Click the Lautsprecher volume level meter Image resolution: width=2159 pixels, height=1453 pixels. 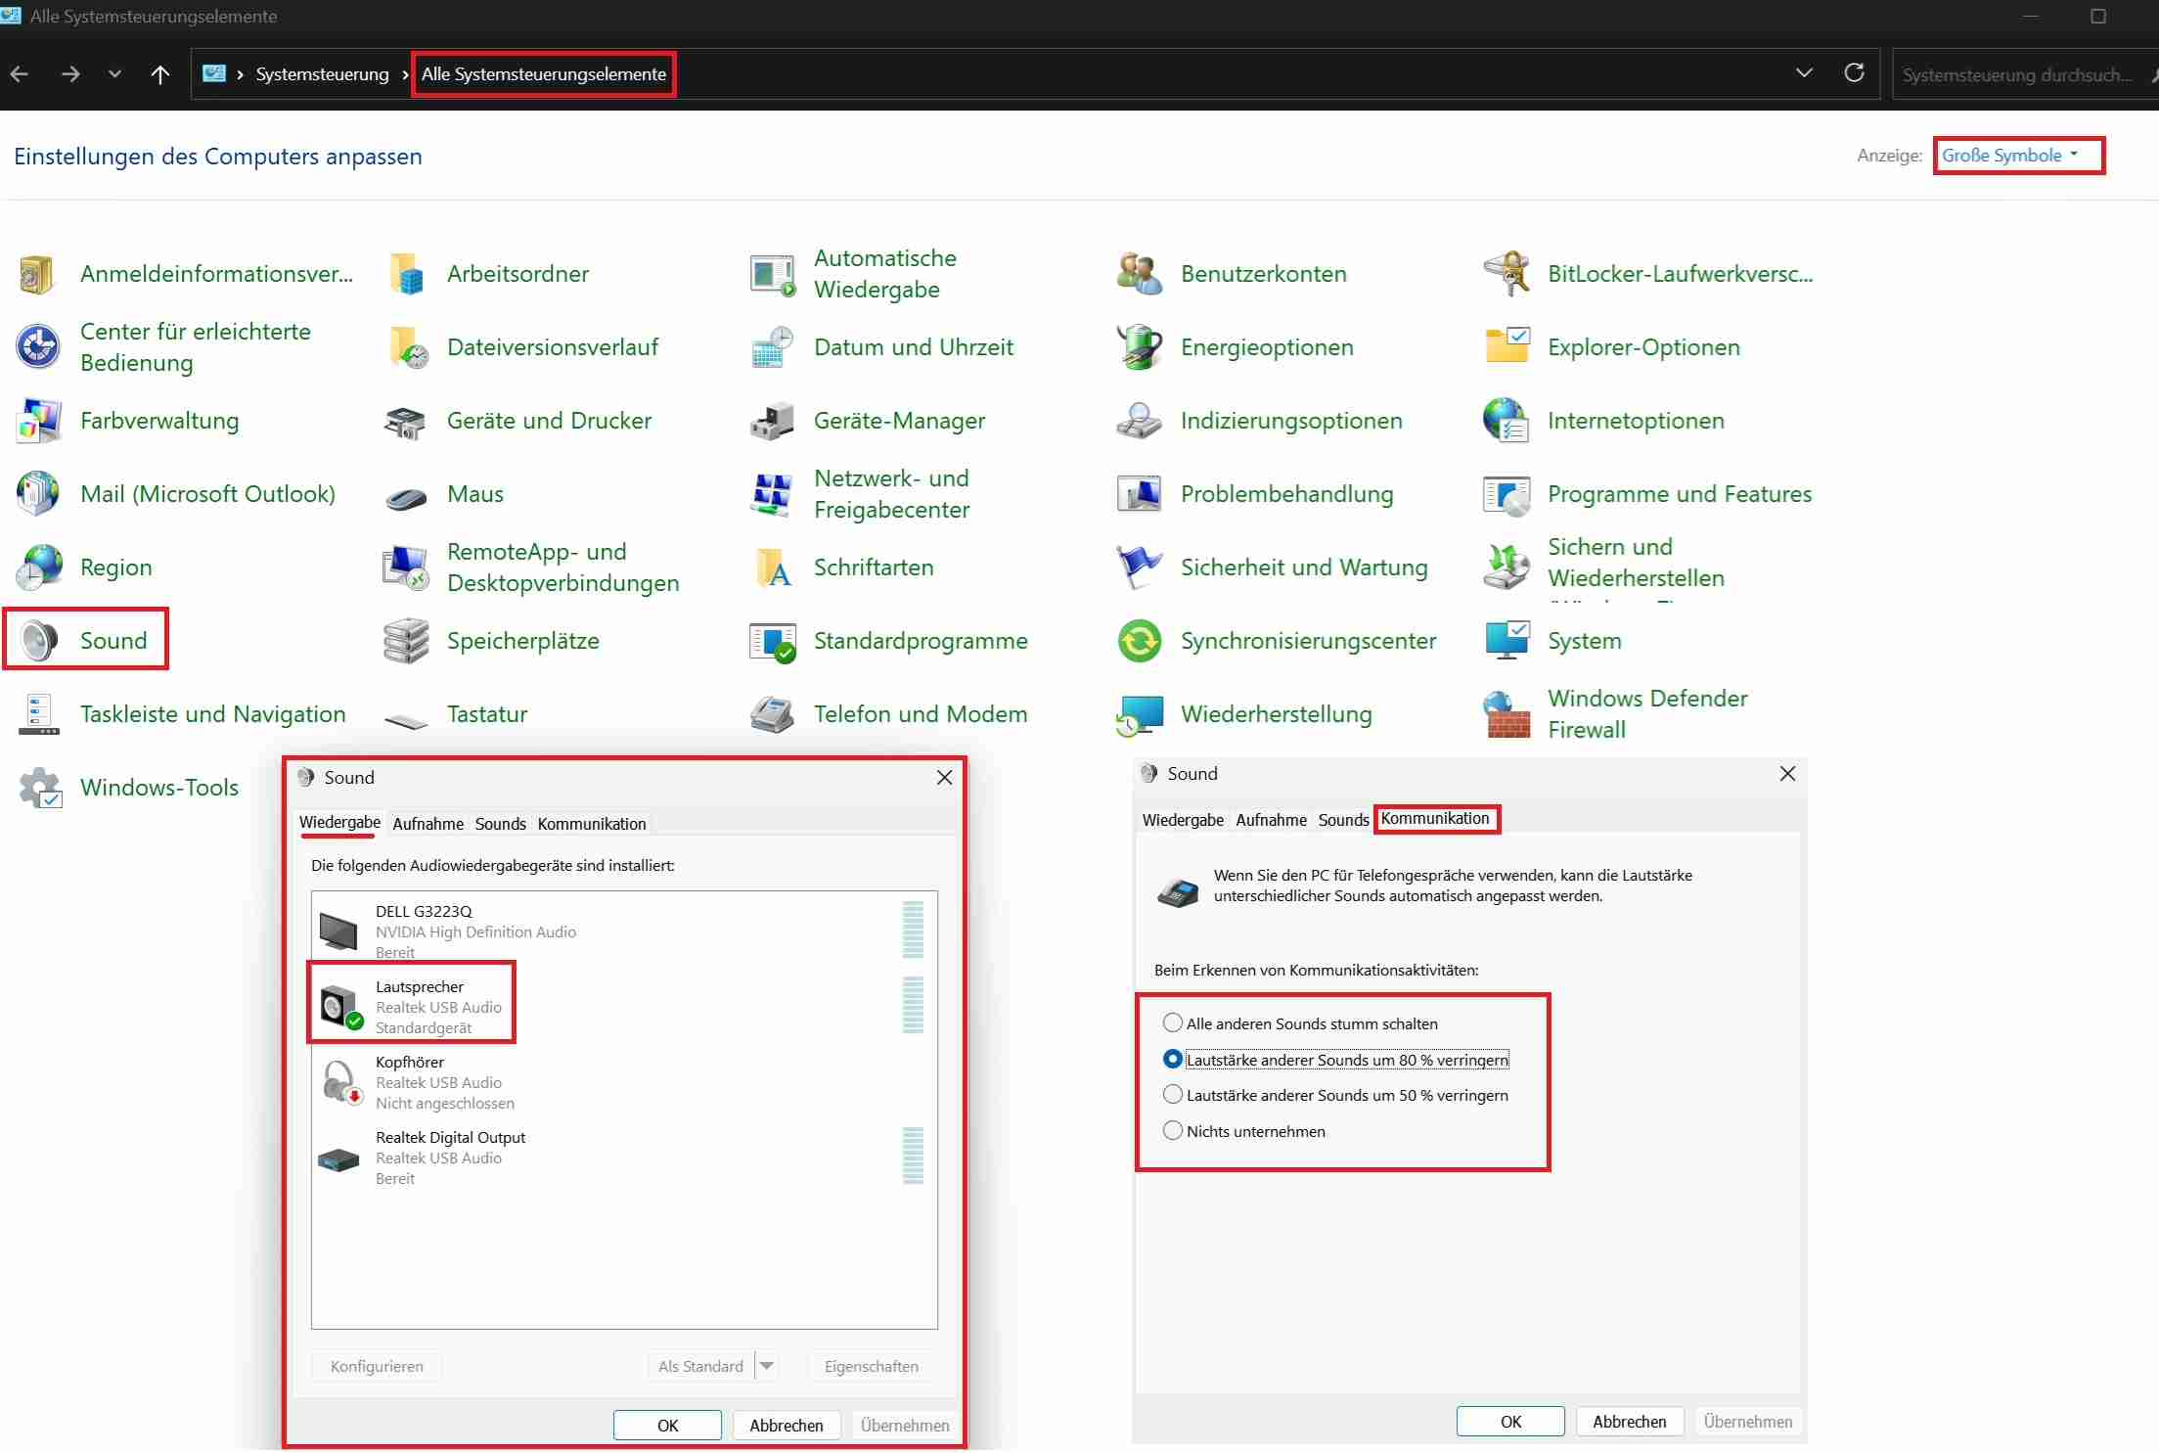[x=913, y=1005]
